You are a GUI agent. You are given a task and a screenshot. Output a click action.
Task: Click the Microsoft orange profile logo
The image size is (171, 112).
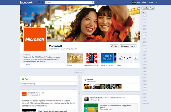click(x=35, y=39)
